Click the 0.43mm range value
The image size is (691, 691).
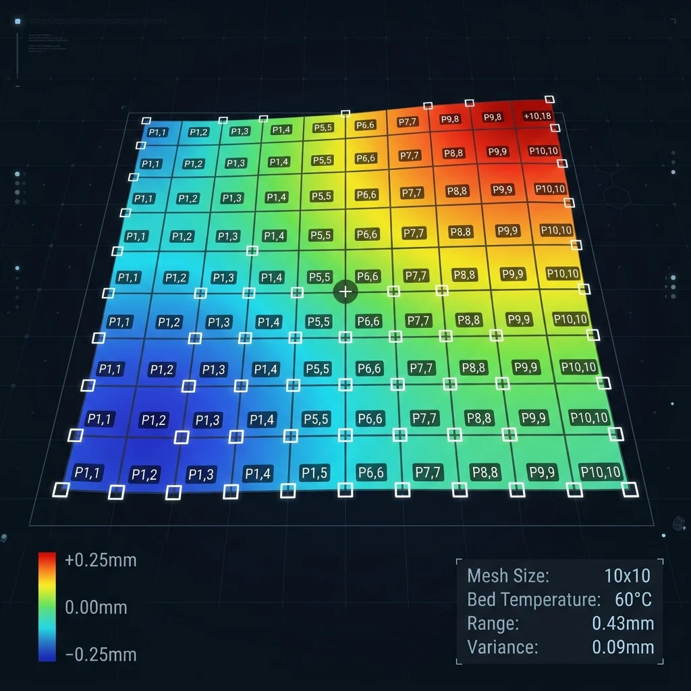click(x=623, y=623)
